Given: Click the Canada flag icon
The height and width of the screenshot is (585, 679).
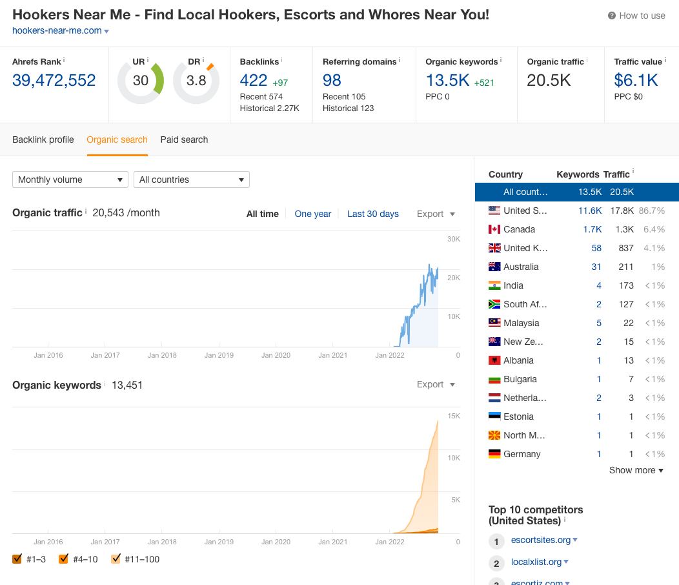Looking at the screenshot, I should pos(494,229).
